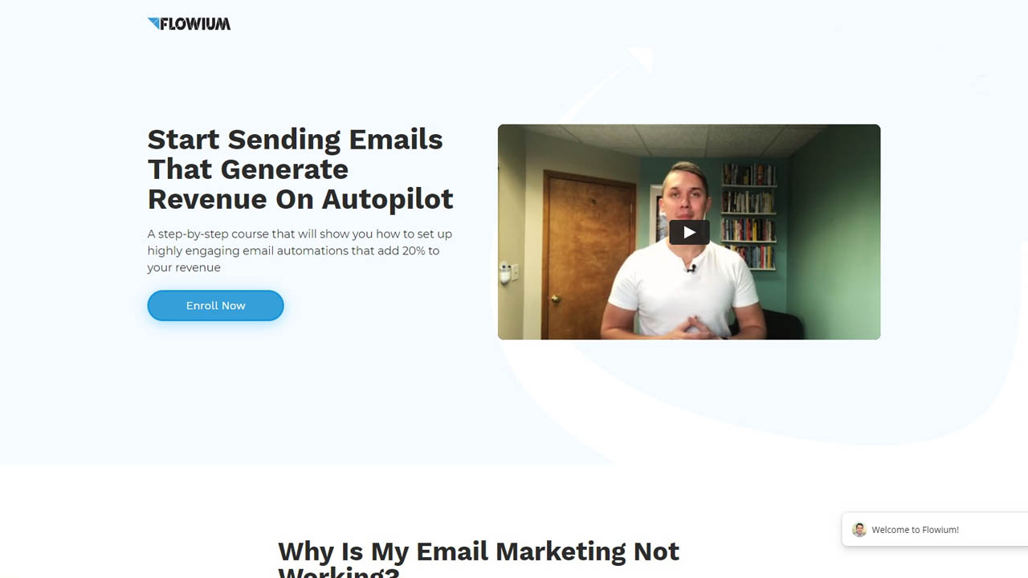
Task: Click the white arrow graphic above the video
Action: [x=640, y=58]
